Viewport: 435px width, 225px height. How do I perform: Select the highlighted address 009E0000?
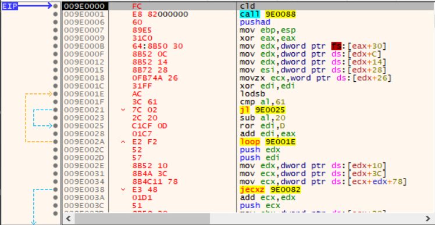click(x=84, y=6)
